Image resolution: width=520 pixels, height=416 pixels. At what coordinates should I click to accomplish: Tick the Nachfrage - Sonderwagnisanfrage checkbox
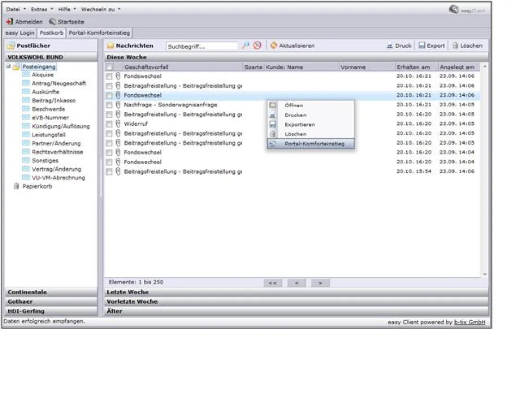[109, 105]
